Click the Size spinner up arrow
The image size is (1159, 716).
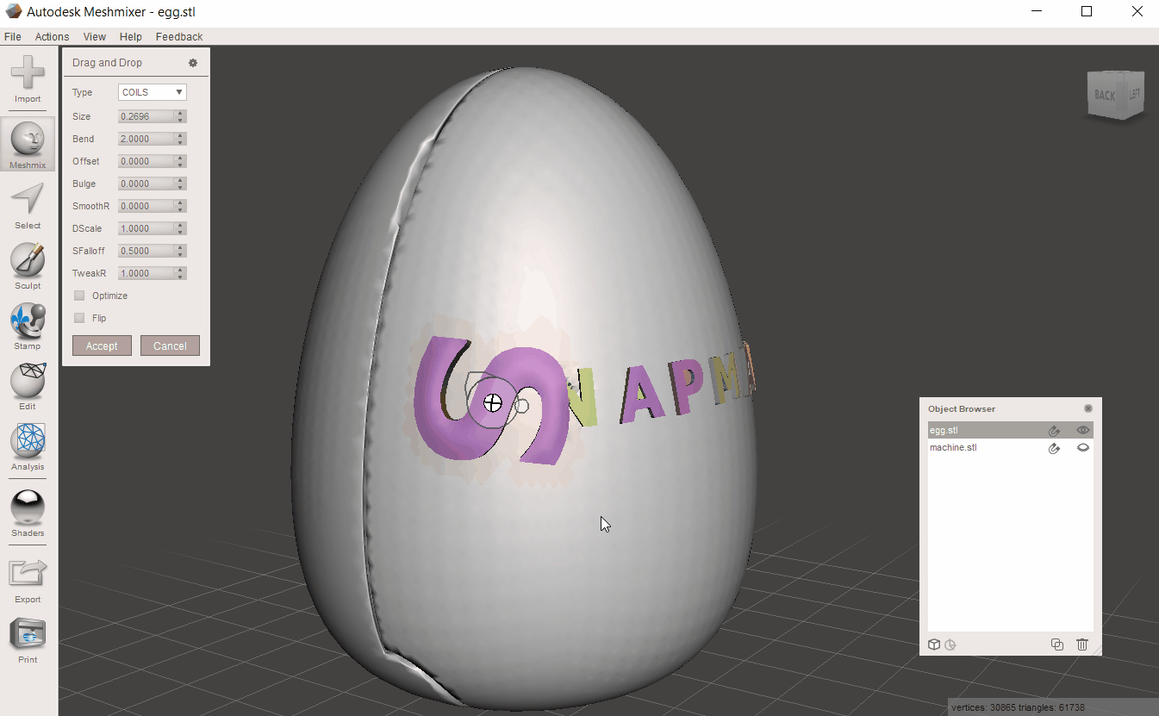(x=180, y=113)
